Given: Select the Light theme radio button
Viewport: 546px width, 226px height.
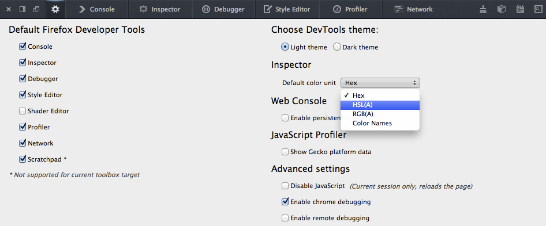Looking at the screenshot, I should (285, 47).
